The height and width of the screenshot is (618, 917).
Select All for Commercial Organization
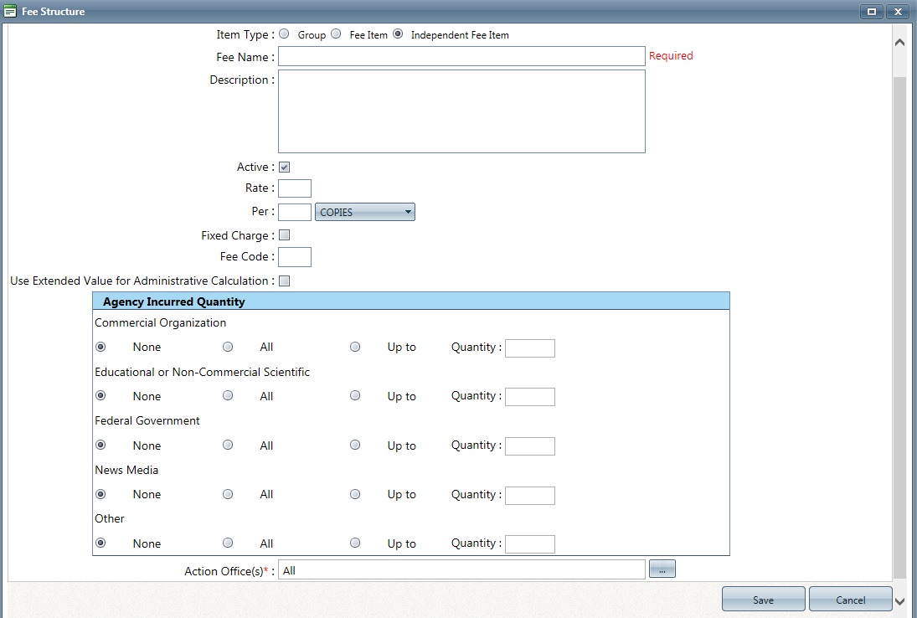228,347
